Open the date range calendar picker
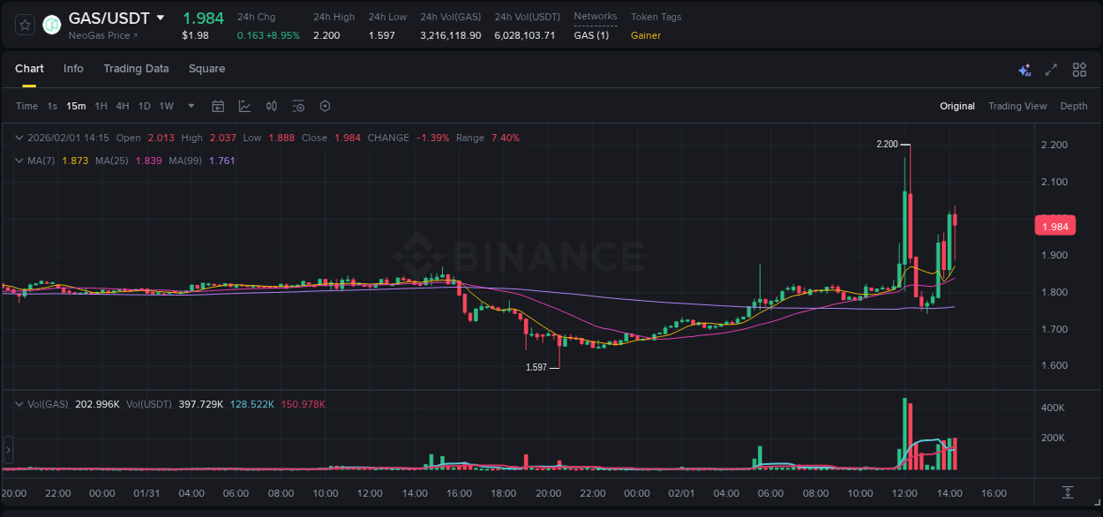This screenshot has width=1103, height=517. point(218,106)
